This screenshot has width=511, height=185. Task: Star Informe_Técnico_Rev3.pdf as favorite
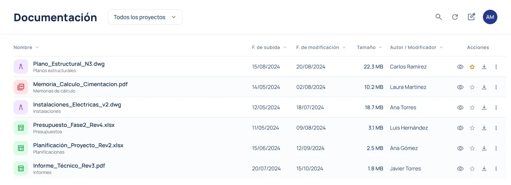pos(472,168)
